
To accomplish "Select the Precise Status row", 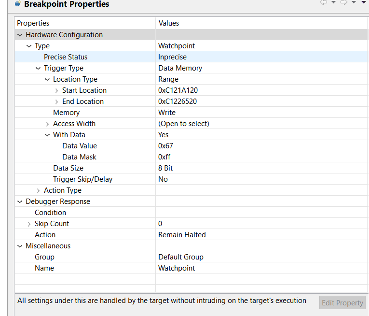I will pos(191,57).
